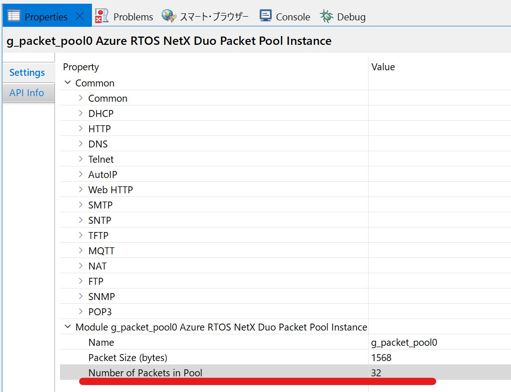
Task: Expand the FTP settings group
Action: tap(80, 281)
